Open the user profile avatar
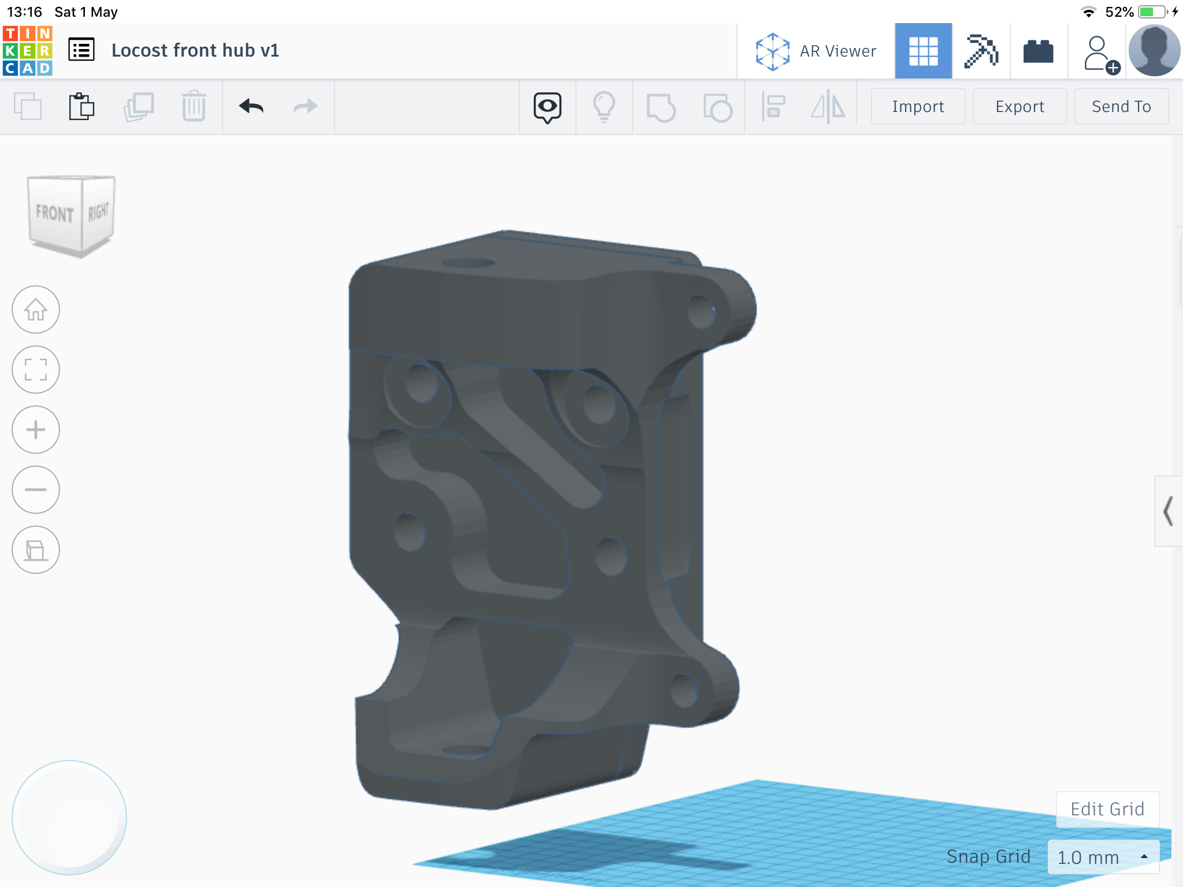The image size is (1183, 887). pyautogui.click(x=1154, y=51)
